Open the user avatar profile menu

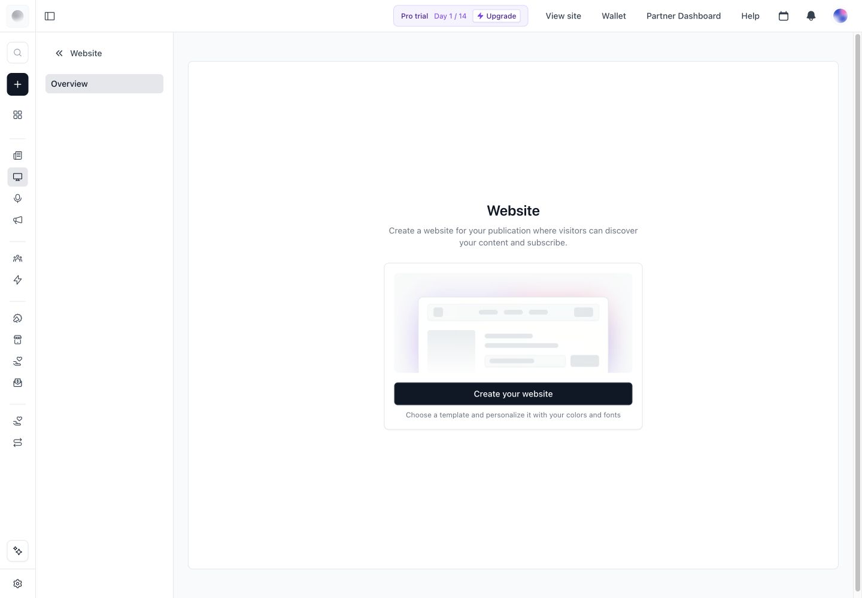point(840,16)
